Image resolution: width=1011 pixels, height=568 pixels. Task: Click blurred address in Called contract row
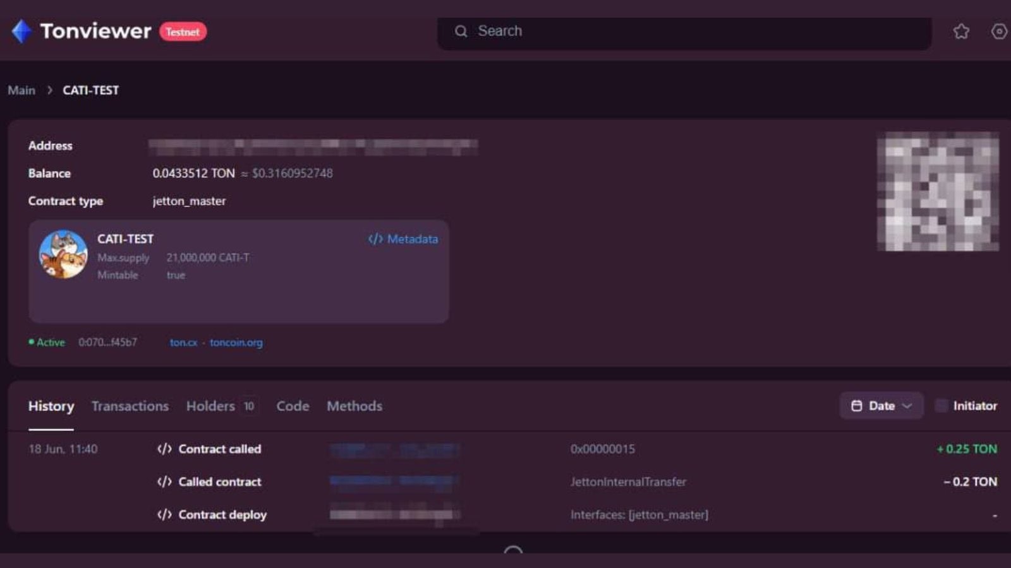392,482
